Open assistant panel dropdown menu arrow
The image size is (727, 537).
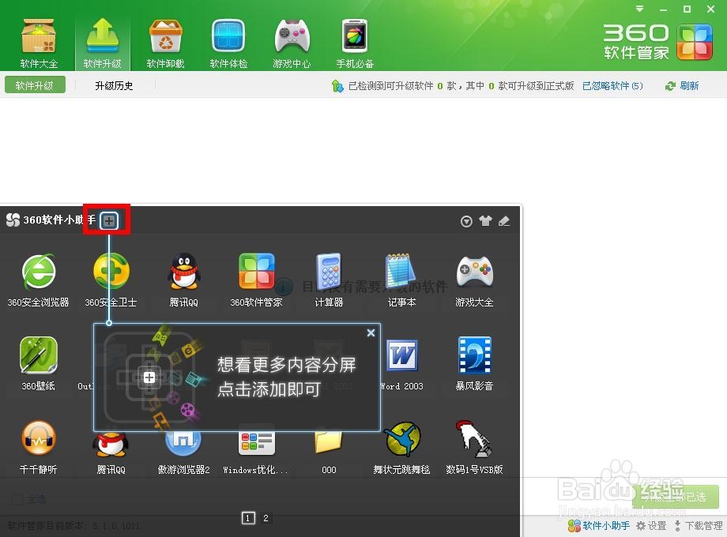[x=466, y=221]
